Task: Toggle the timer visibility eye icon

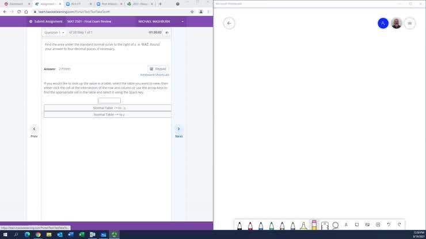Action: point(167,33)
